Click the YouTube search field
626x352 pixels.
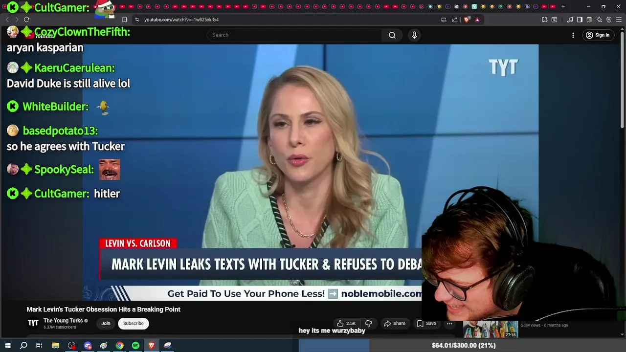click(x=294, y=35)
